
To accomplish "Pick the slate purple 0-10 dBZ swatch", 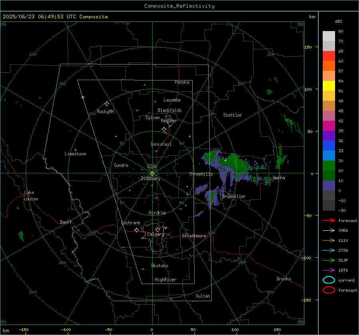I will point(329,186).
